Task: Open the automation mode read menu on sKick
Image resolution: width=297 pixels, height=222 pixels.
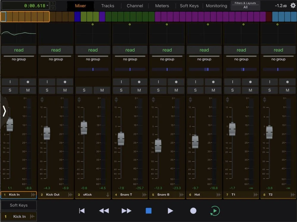Action: coord(93,50)
